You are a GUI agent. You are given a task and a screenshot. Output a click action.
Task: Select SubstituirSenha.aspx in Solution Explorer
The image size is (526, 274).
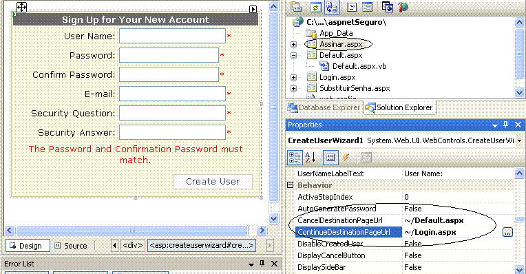pos(355,89)
